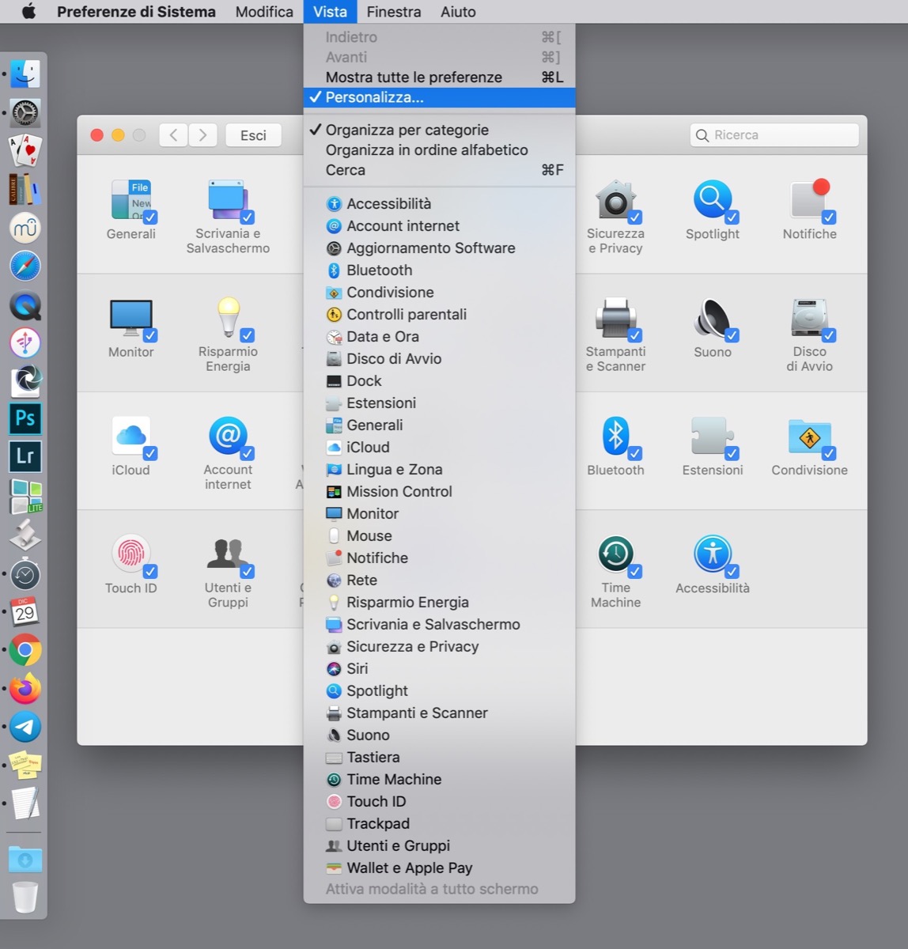
Task: Click the Spotlight preference pane icon
Action: point(711,201)
